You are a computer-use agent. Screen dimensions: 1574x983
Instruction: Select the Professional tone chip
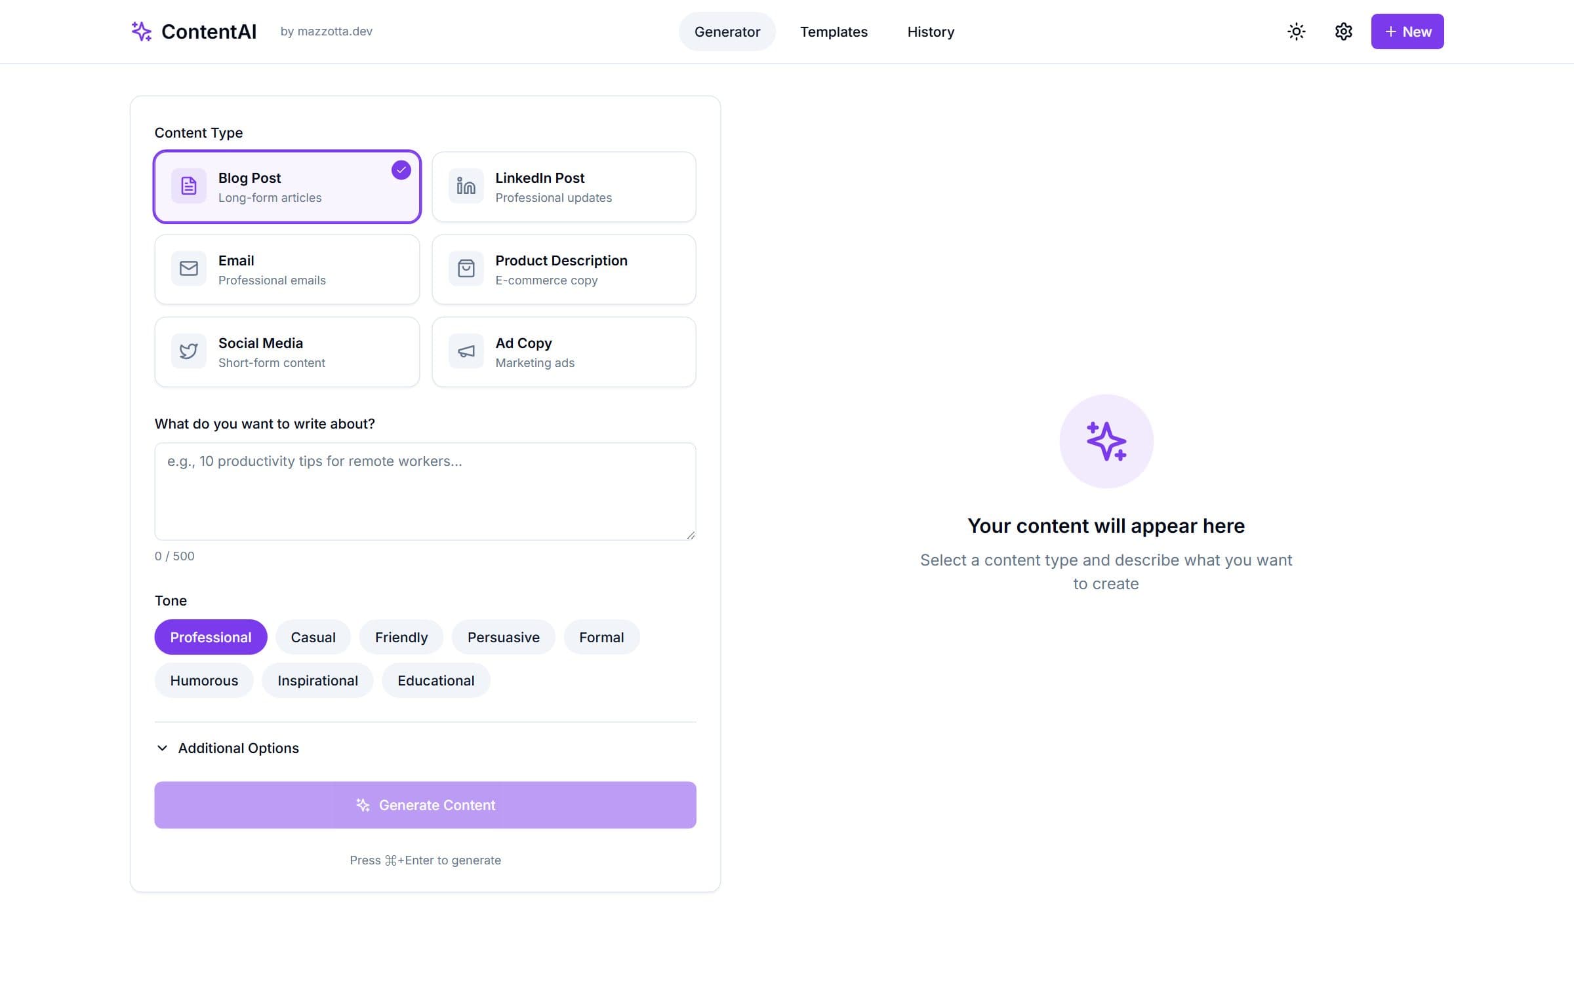click(x=211, y=637)
